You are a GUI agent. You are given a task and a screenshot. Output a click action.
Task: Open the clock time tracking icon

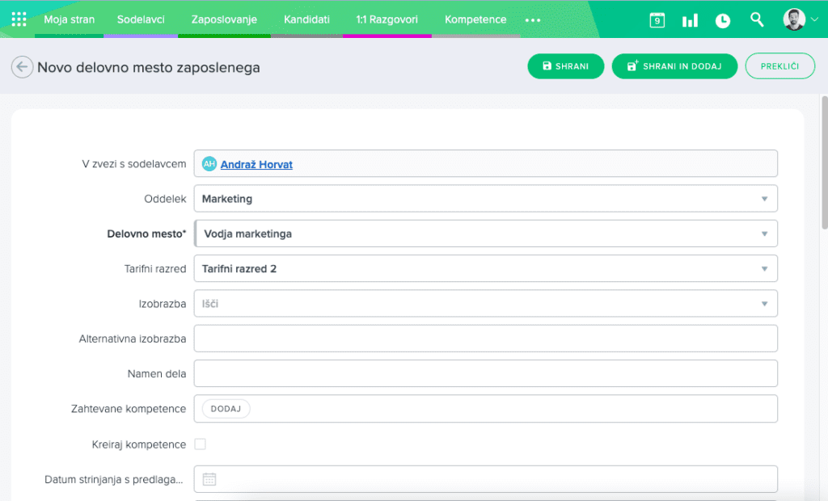click(x=723, y=20)
